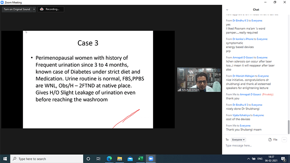
Task: Open the chat recipient 'Everyone' dropdown
Action: tap(238, 139)
